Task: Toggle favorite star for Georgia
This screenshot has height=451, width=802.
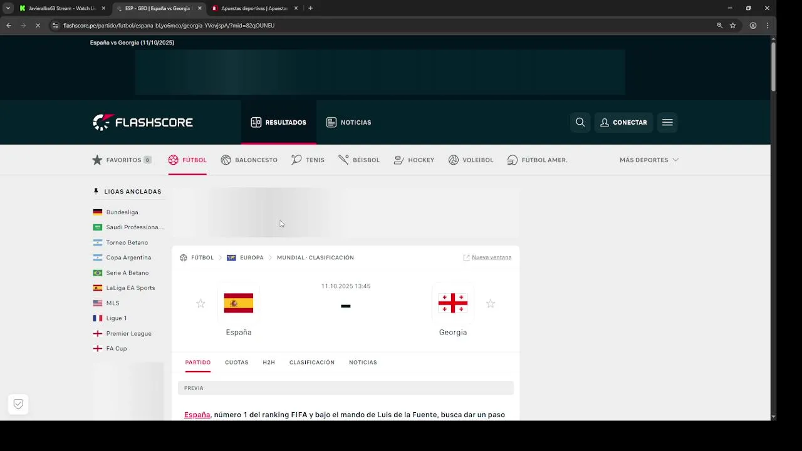Action: 491,303
